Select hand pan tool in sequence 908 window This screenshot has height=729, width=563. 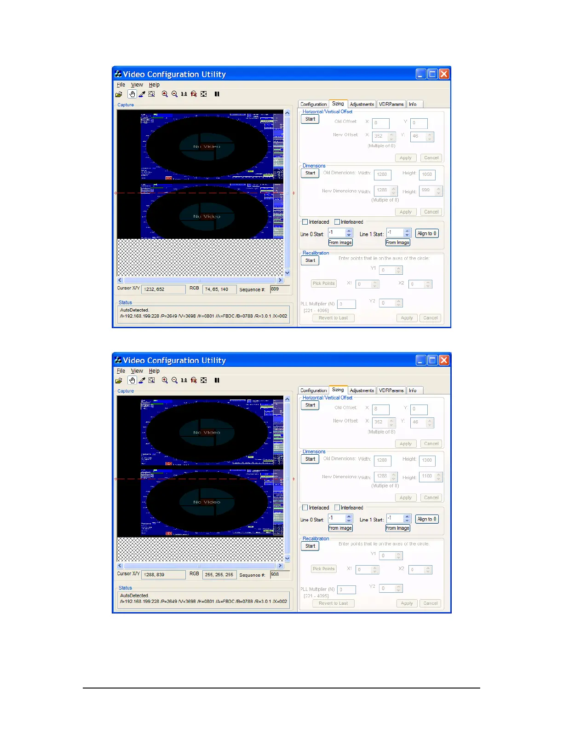pyautogui.click(x=132, y=380)
